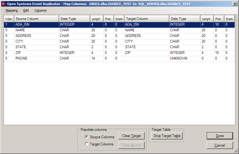Click the resize grip at window corner
The height and width of the screenshot is (154, 239).
point(236,151)
